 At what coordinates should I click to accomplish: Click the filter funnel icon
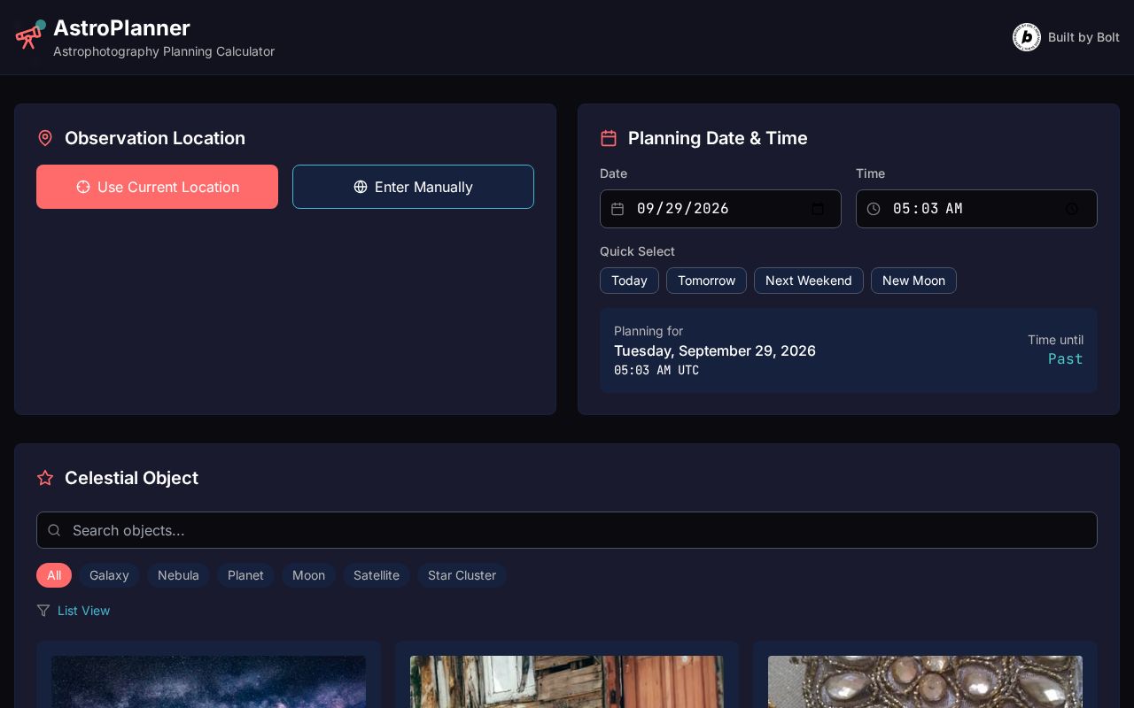pyautogui.click(x=43, y=611)
